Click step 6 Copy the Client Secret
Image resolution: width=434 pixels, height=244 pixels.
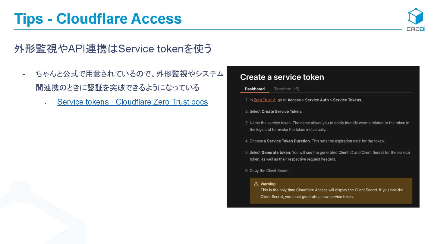click(x=267, y=170)
